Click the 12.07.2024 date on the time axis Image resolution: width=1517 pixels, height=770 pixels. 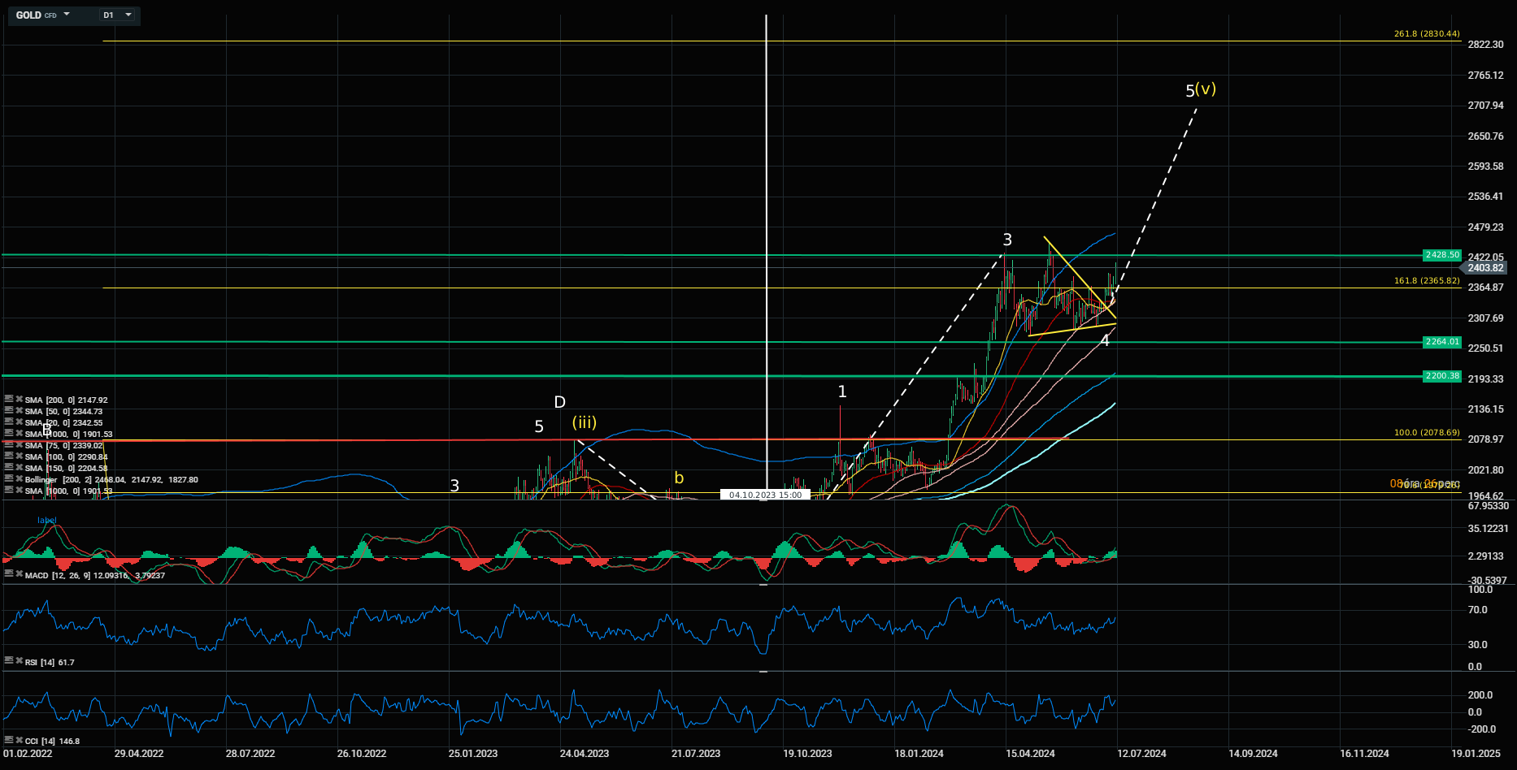tap(1141, 754)
